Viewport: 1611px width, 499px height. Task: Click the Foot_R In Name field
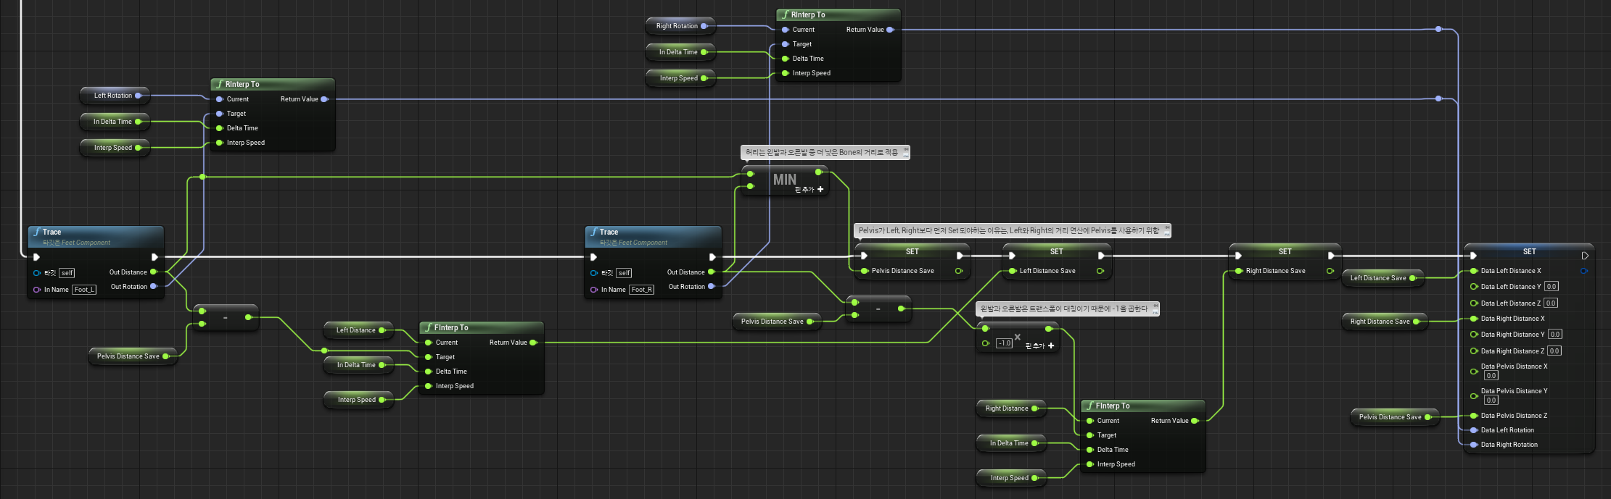coord(642,290)
